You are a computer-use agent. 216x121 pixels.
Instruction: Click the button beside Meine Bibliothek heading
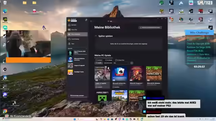[150, 28]
